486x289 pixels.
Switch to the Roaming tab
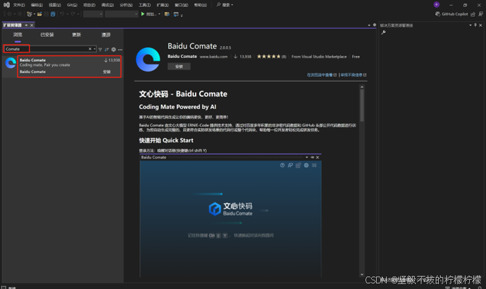[106, 35]
